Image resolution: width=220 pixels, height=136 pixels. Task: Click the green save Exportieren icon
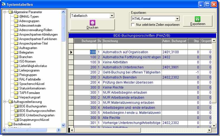pyautogui.click(x=198, y=19)
